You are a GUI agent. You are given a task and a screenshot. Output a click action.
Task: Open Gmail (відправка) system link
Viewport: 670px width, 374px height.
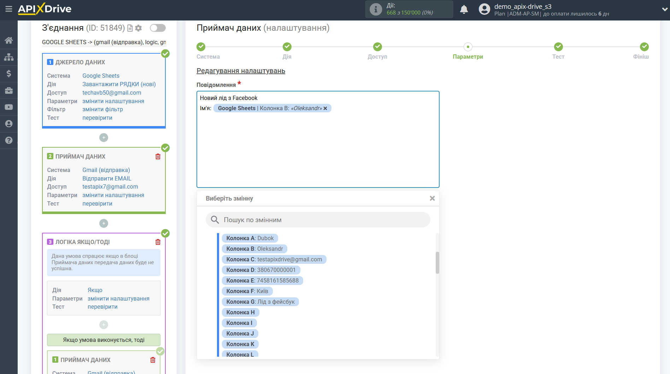(x=106, y=170)
